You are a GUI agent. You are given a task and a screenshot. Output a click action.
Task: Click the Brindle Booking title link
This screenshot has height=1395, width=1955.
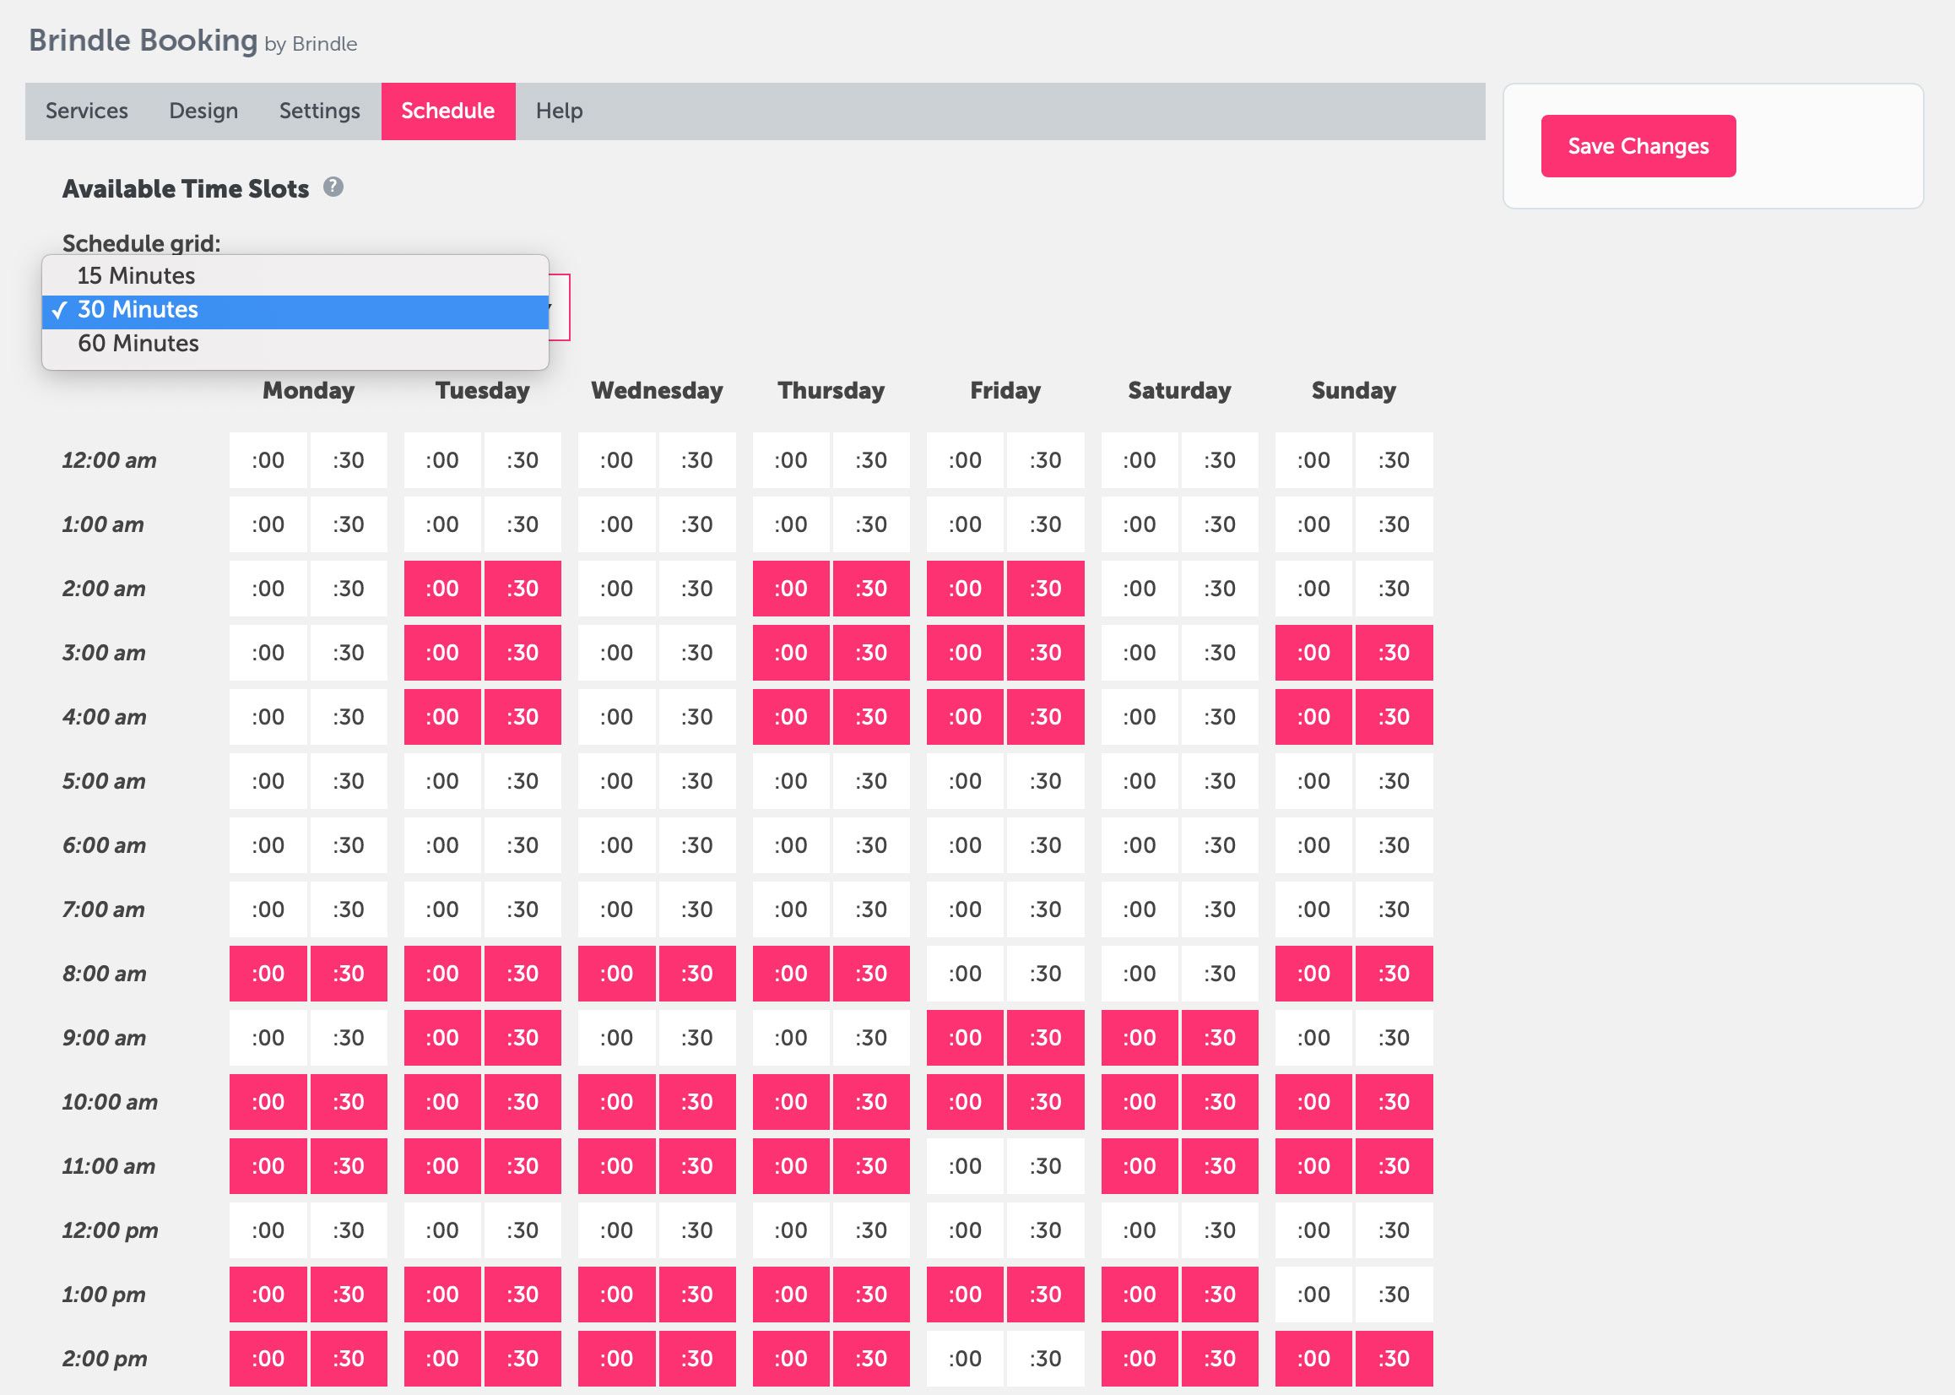pos(144,41)
